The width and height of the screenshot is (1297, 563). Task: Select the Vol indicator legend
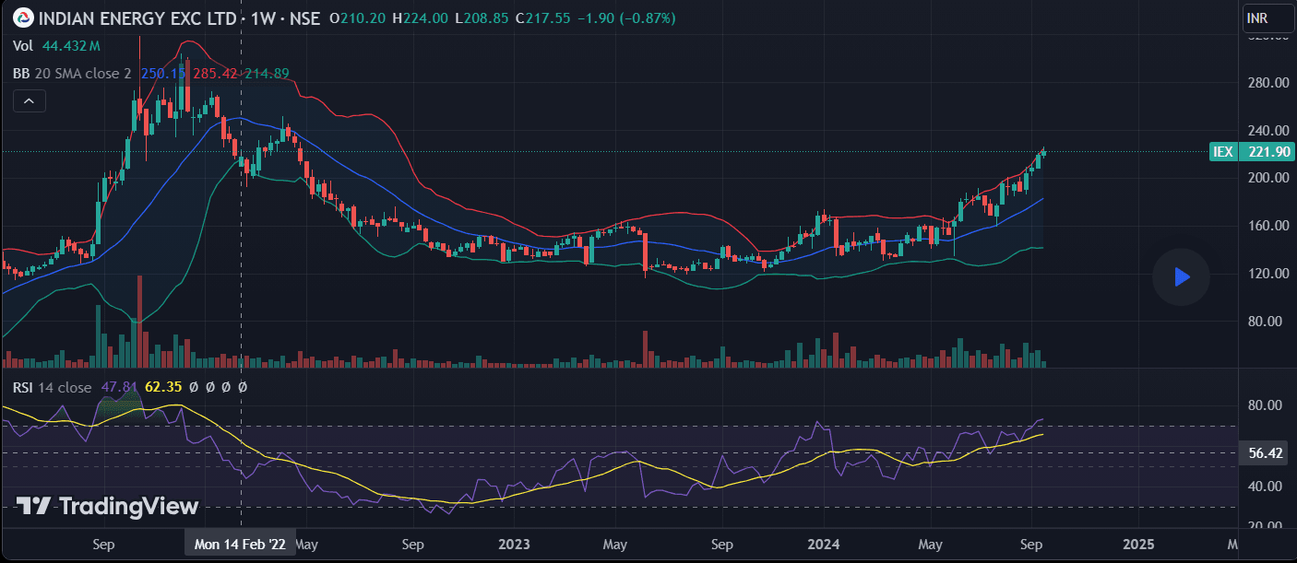click(x=23, y=45)
